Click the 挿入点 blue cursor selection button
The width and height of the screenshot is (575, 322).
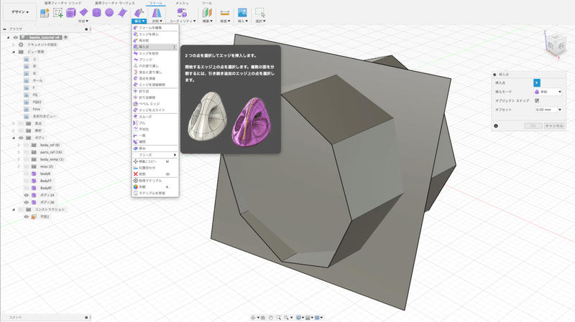[x=537, y=83]
